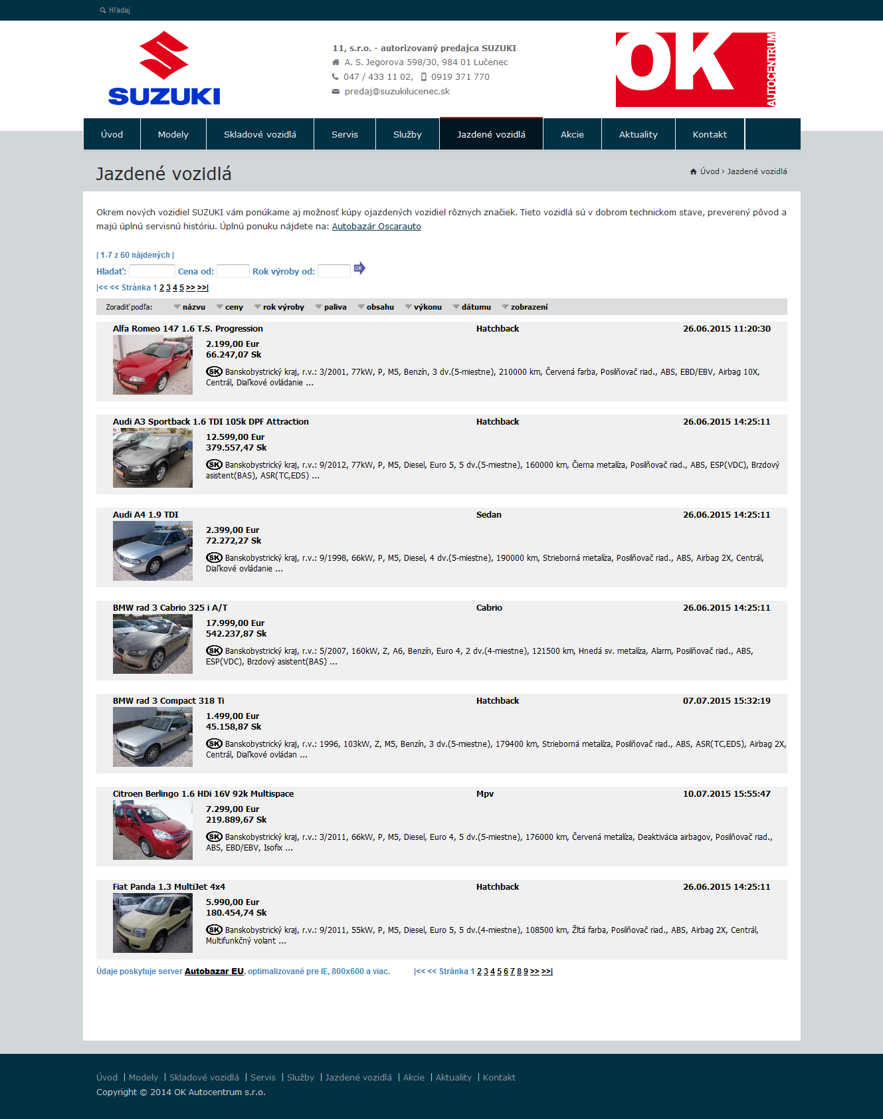The height and width of the screenshot is (1119, 883).
Task: Open the Jazdené vozidlá nav tab
Action: pyautogui.click(x=491, y=134)
